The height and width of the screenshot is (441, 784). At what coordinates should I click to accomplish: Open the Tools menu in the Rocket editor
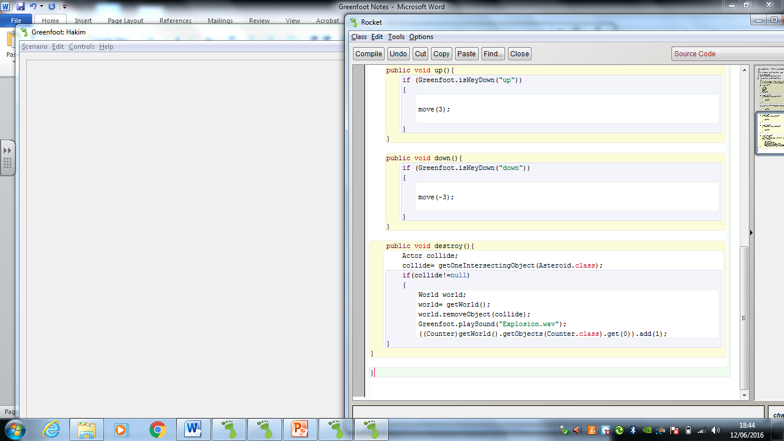click(x=396, y=37)
